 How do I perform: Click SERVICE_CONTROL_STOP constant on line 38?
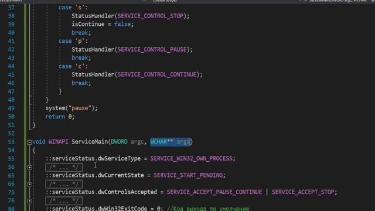coord(151,16)
